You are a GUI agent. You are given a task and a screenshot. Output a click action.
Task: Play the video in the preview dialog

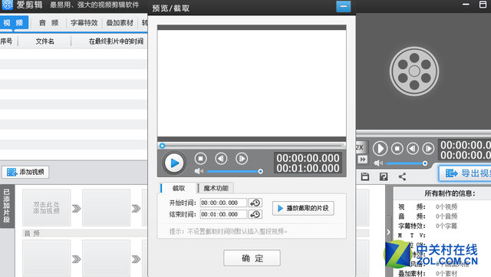pyautogui.click(x=174, y=163)
